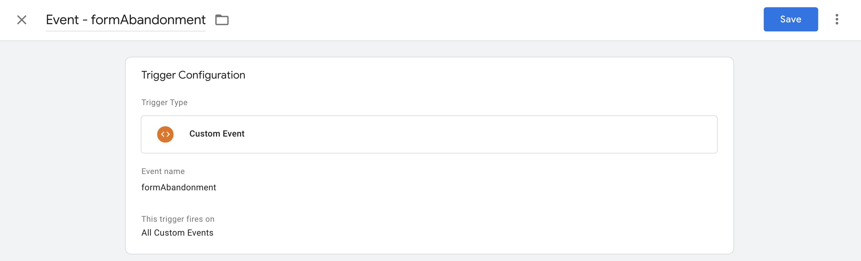Click blank right side of Custom Event box
This screenshot has height=261, width=861.
501,134
